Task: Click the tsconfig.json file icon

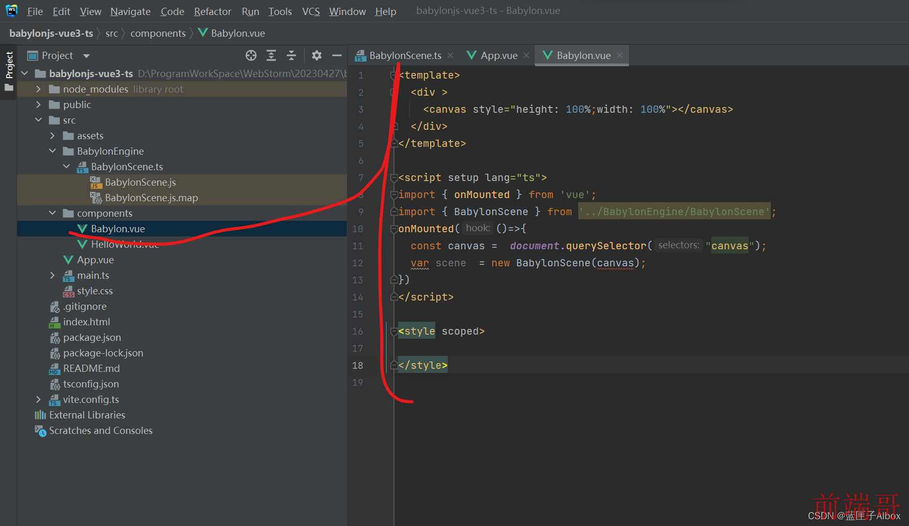Action: (x=55, y=384)
